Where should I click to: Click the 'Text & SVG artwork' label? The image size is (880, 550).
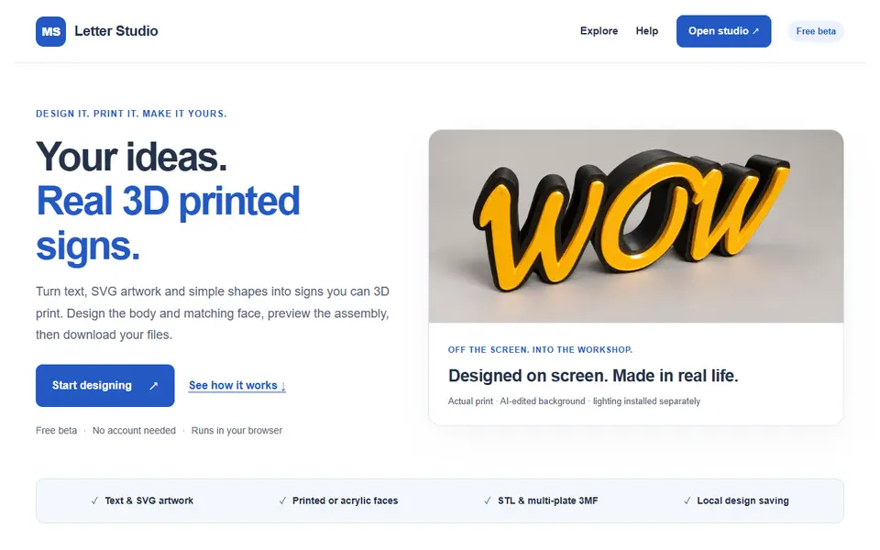click(148, 500)
